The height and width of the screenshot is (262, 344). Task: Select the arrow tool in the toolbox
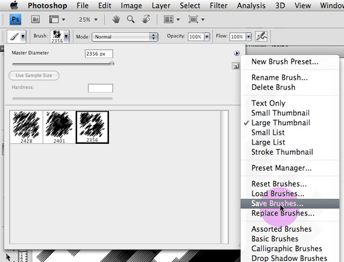click(x=8, y=257)
